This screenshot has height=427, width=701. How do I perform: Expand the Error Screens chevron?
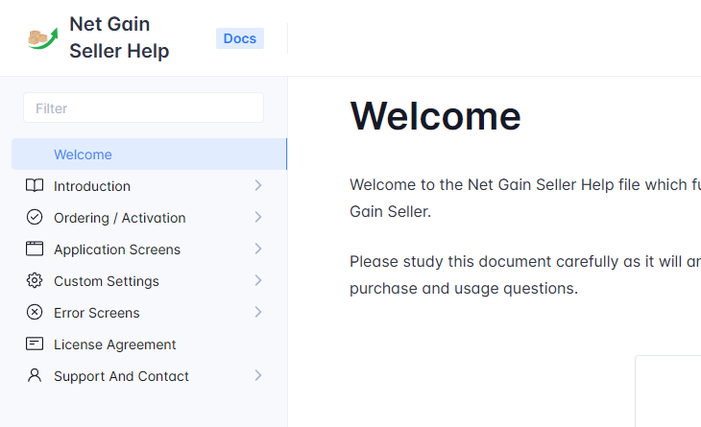click(258, 312)
